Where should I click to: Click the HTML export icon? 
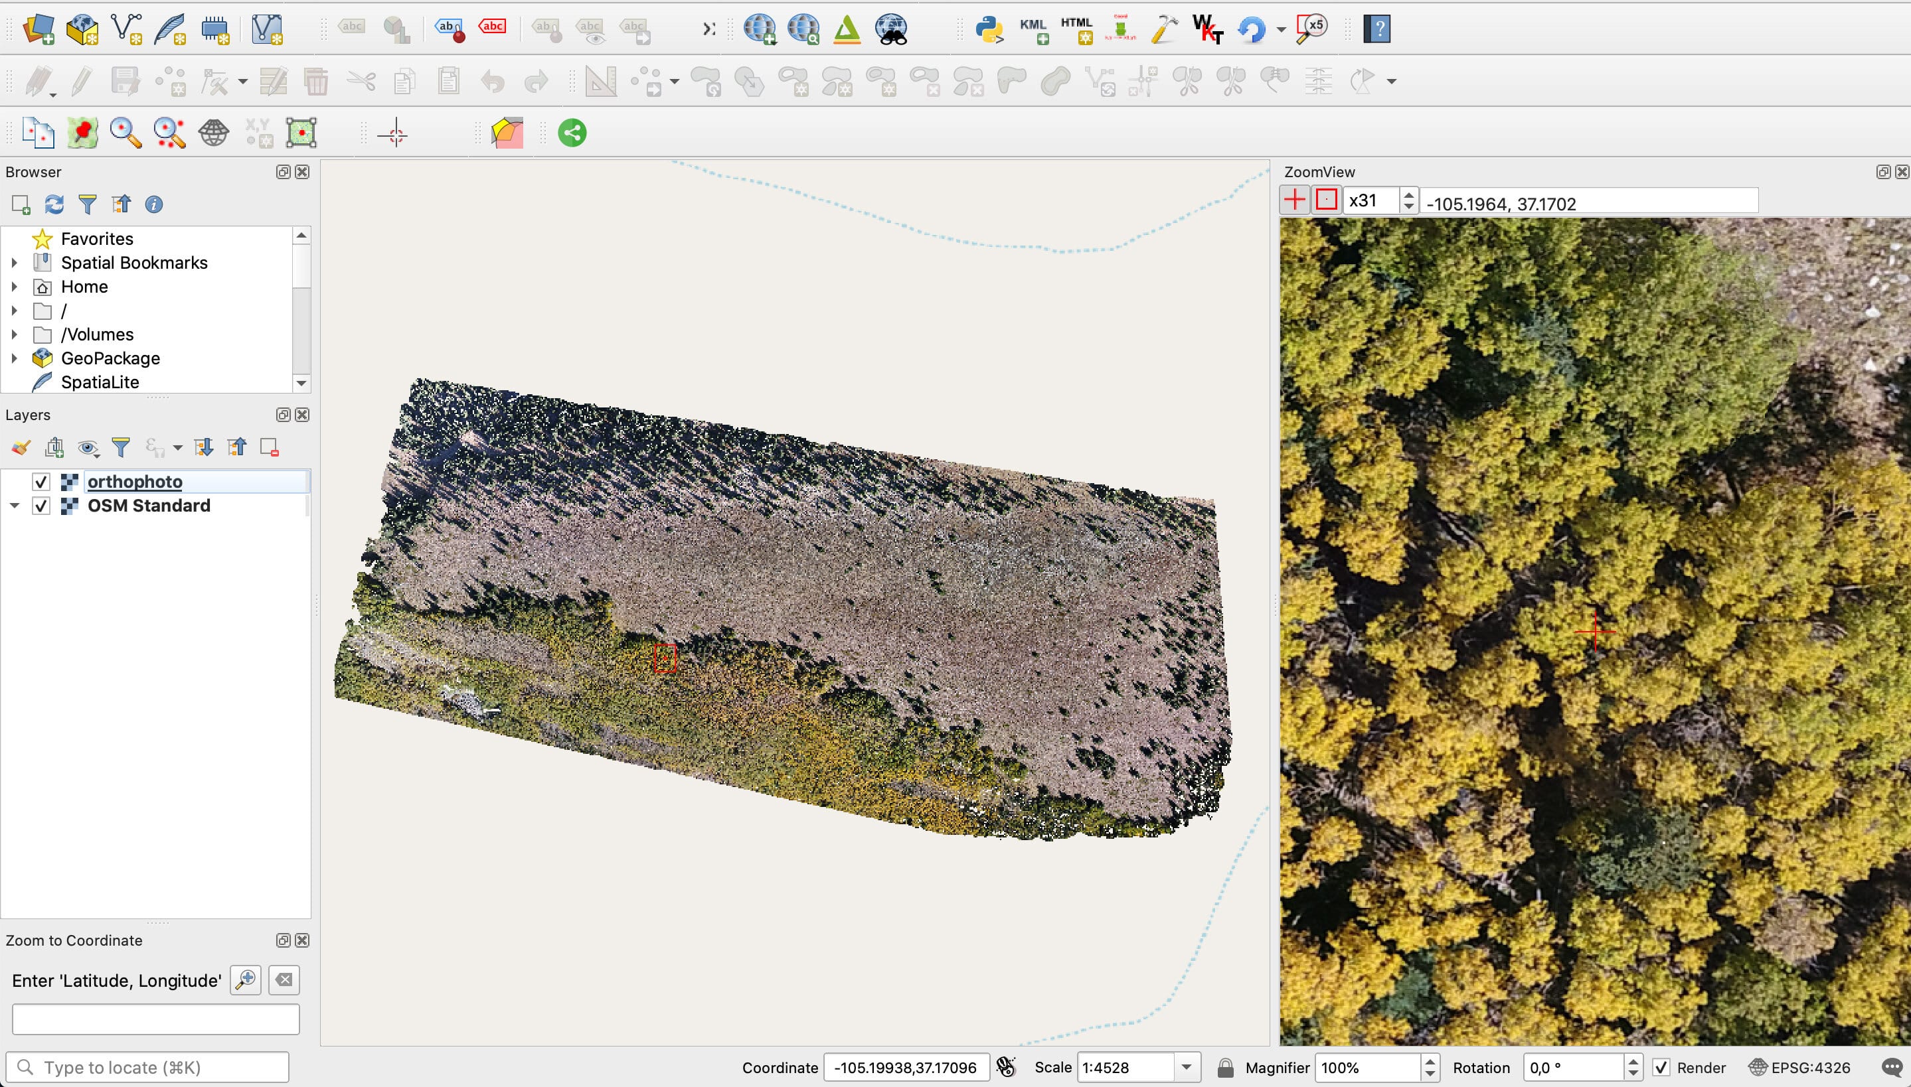point(1078,29)
